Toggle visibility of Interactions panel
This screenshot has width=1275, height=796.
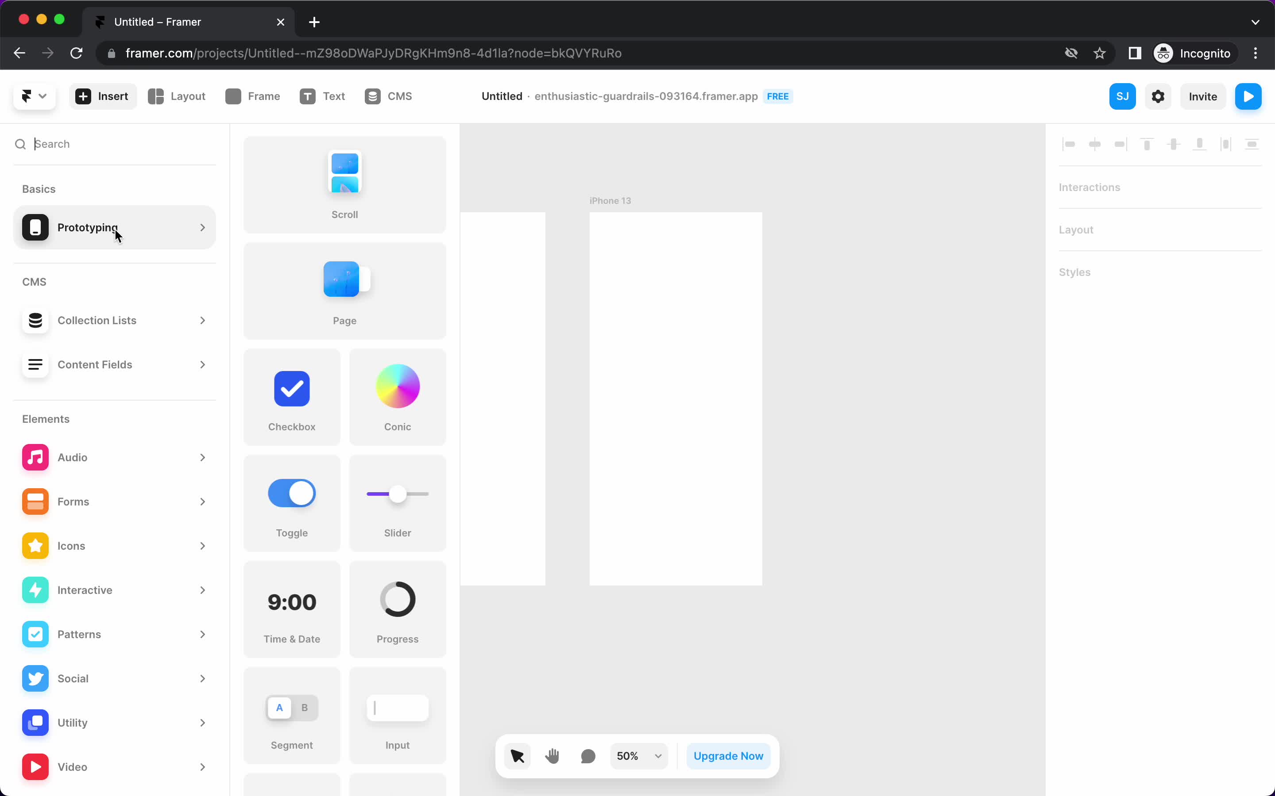point(1090,186)
